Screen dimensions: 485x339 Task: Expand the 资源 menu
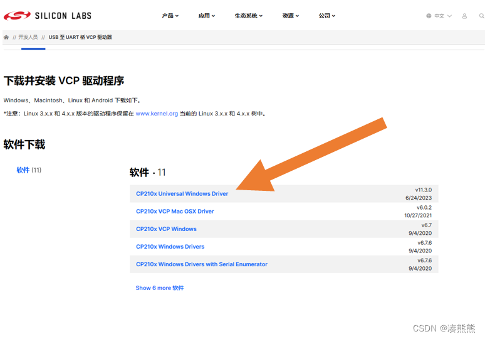(291, 16)
